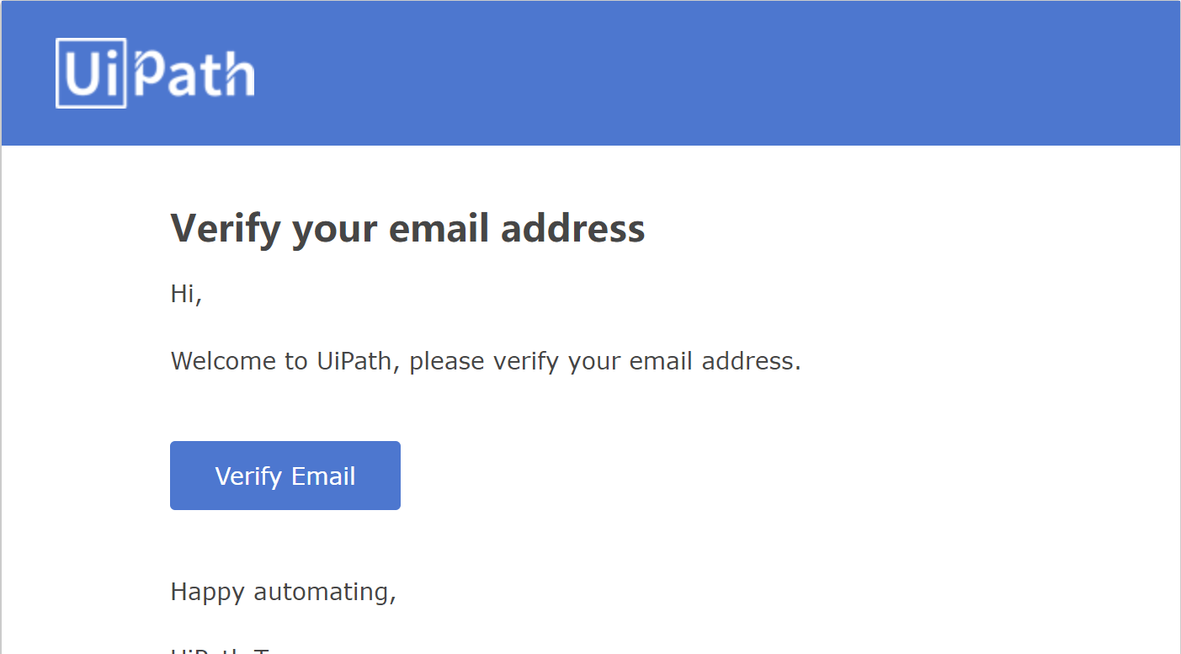Click the word "automating" in the closing line

click(x=325, y=593)
